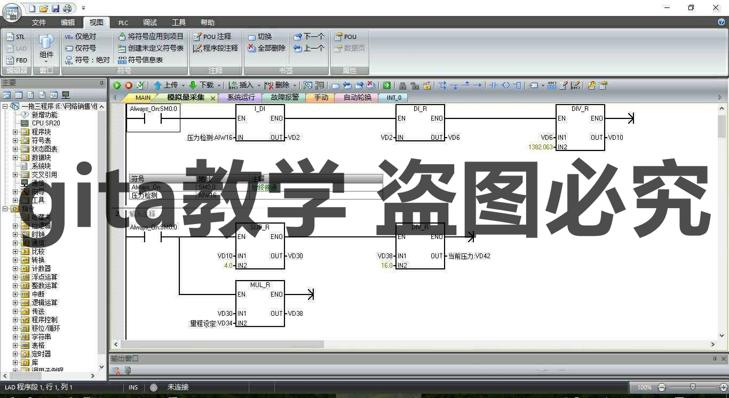Open the 调试 ribbon tab
This screenshot has width=729, height=398.
click(x=150, y=22)
